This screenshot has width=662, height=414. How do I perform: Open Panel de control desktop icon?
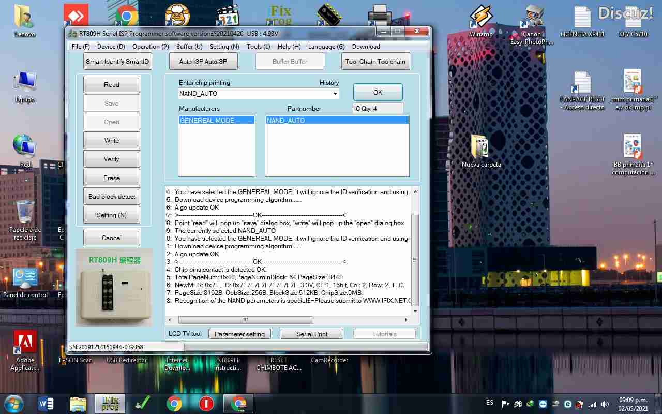pyautogui.click(x=25, y=279)
